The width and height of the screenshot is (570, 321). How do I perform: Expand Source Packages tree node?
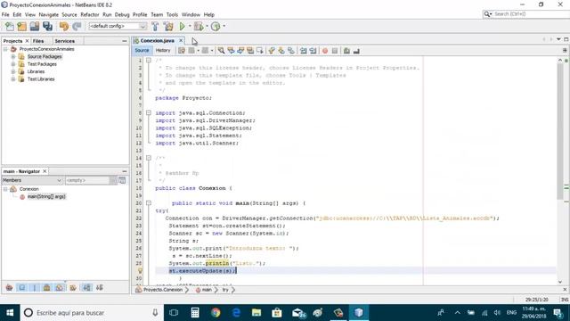tap(13, 57)
